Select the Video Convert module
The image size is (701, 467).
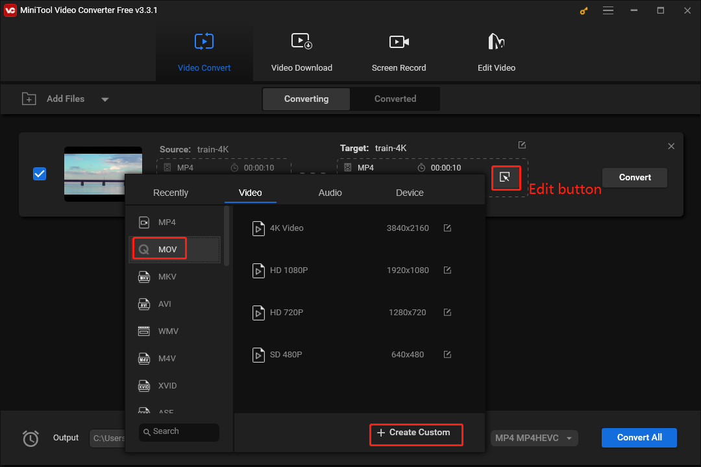204,52
